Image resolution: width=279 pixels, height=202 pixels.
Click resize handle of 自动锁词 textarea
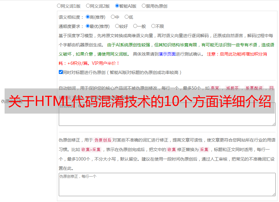pos(274,124)
